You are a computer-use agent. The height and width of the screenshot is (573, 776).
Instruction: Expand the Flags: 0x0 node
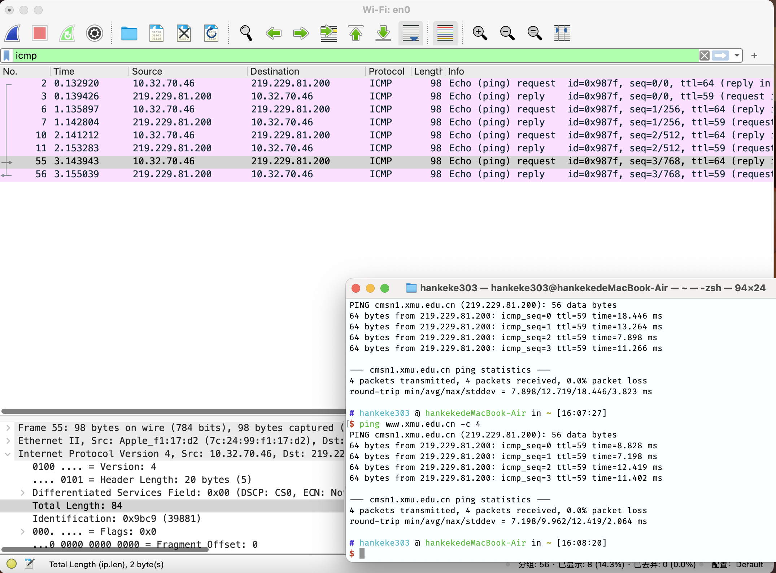pyautogui.click(x=22, y=532)
